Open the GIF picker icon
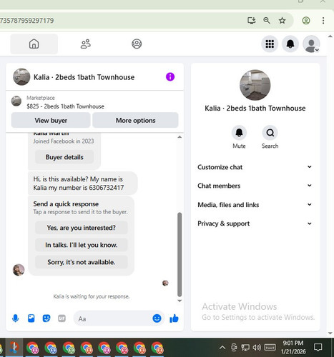Screen dimensions: 334x357 [x=62, y=318]
